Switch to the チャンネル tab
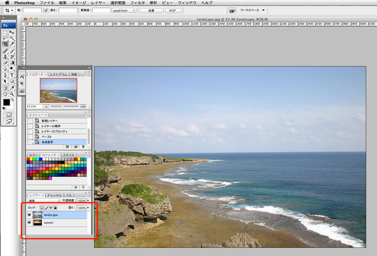Screen dimensions: 377x256 tap(55, 195)
